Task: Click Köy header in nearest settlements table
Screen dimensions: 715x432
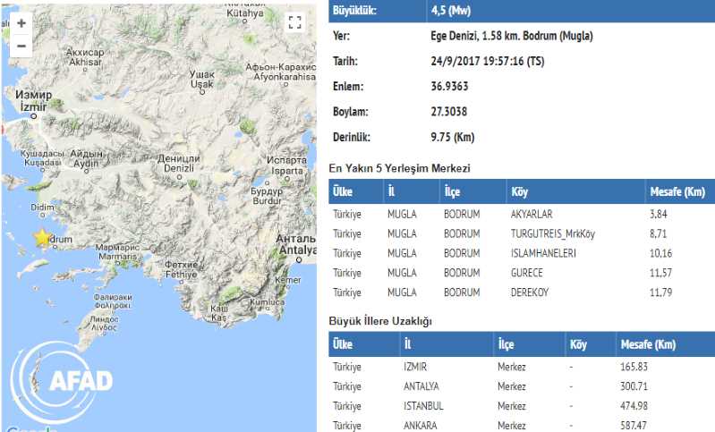Action: point(519,191)
